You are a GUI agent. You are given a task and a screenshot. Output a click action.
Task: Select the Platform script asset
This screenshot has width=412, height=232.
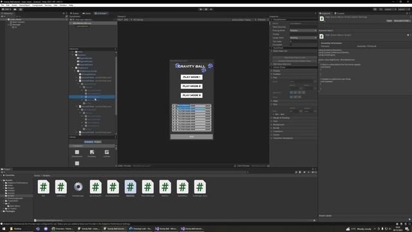(x=165, y=188)
